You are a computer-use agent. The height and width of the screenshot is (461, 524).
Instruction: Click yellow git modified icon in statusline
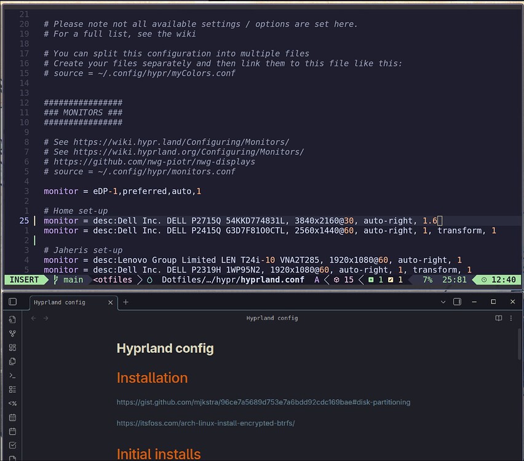point(391,280)
